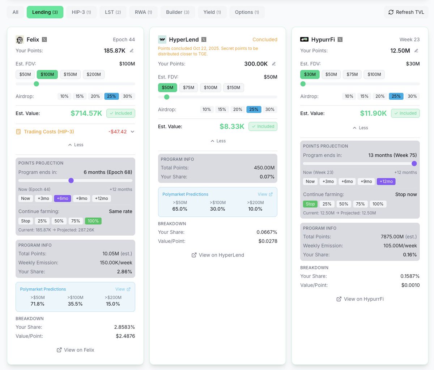Click the Refresh TVL button
Viewport: 434px width, 370px height.
point(406,12)
